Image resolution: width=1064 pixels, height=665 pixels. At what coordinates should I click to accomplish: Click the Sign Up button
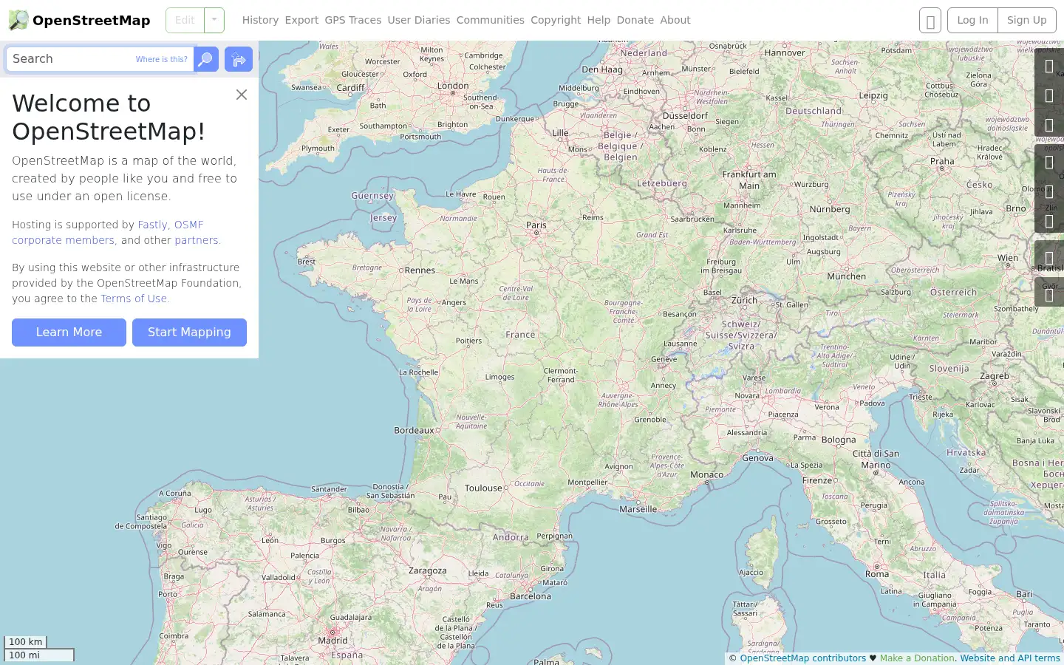tap(1027, 20)
